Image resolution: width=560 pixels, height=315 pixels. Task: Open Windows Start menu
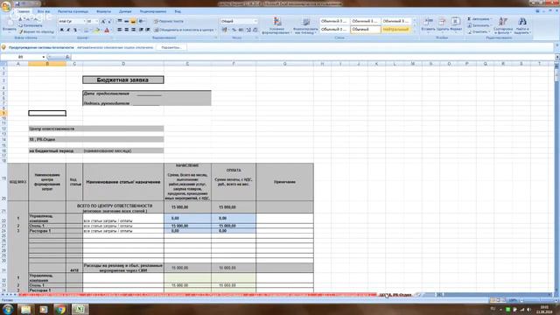[x=8, y=309]
